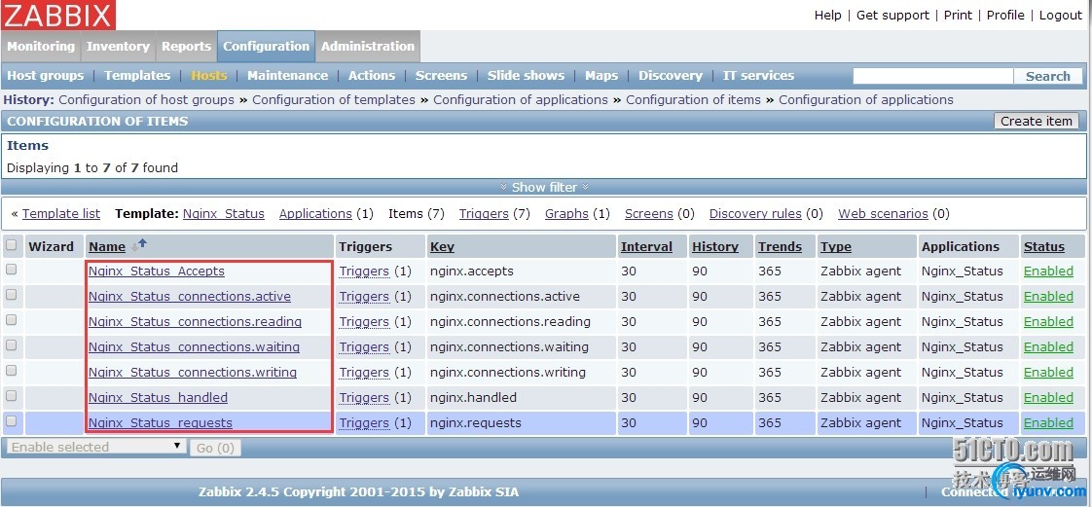Sort items by History column
Image resolution: width=1092 pixels, height=507 pixels.
coord(715,246)
